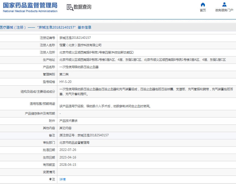Click the 注册证编号 label

click(x=47, y=38)
